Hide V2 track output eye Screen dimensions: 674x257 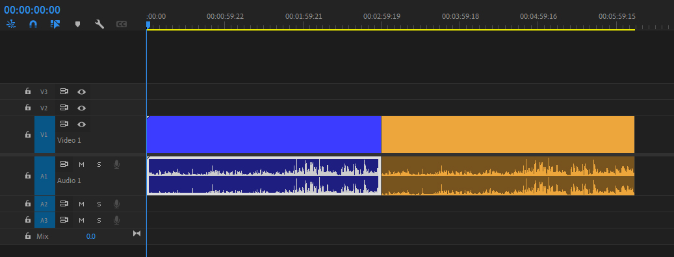(x=81, y=108)
